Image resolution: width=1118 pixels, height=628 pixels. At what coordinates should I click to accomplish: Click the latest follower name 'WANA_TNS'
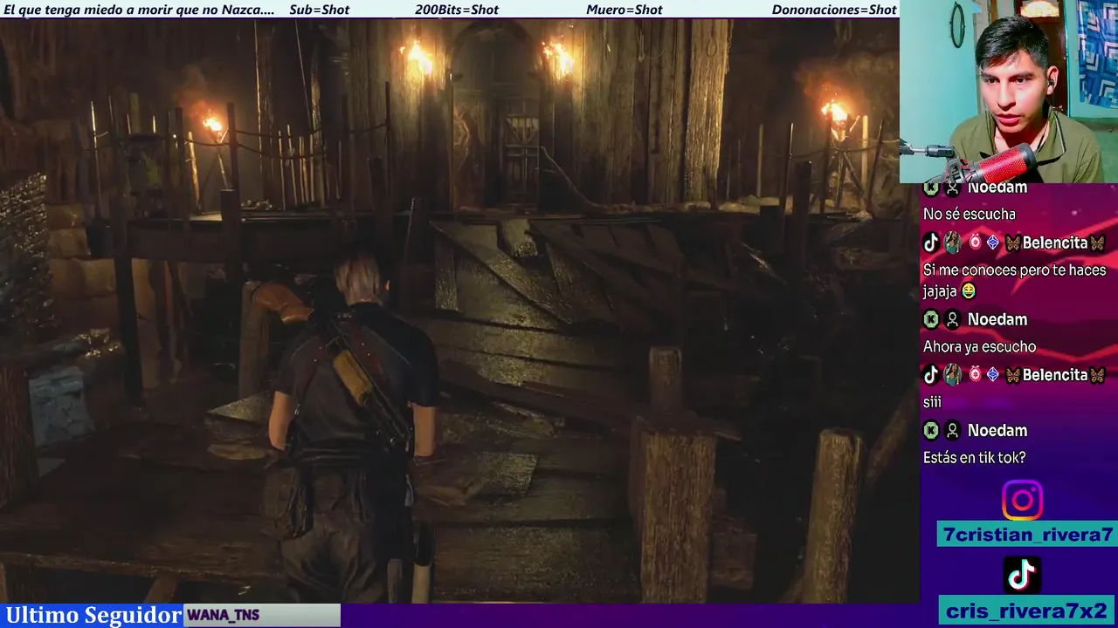click(224, 615)
